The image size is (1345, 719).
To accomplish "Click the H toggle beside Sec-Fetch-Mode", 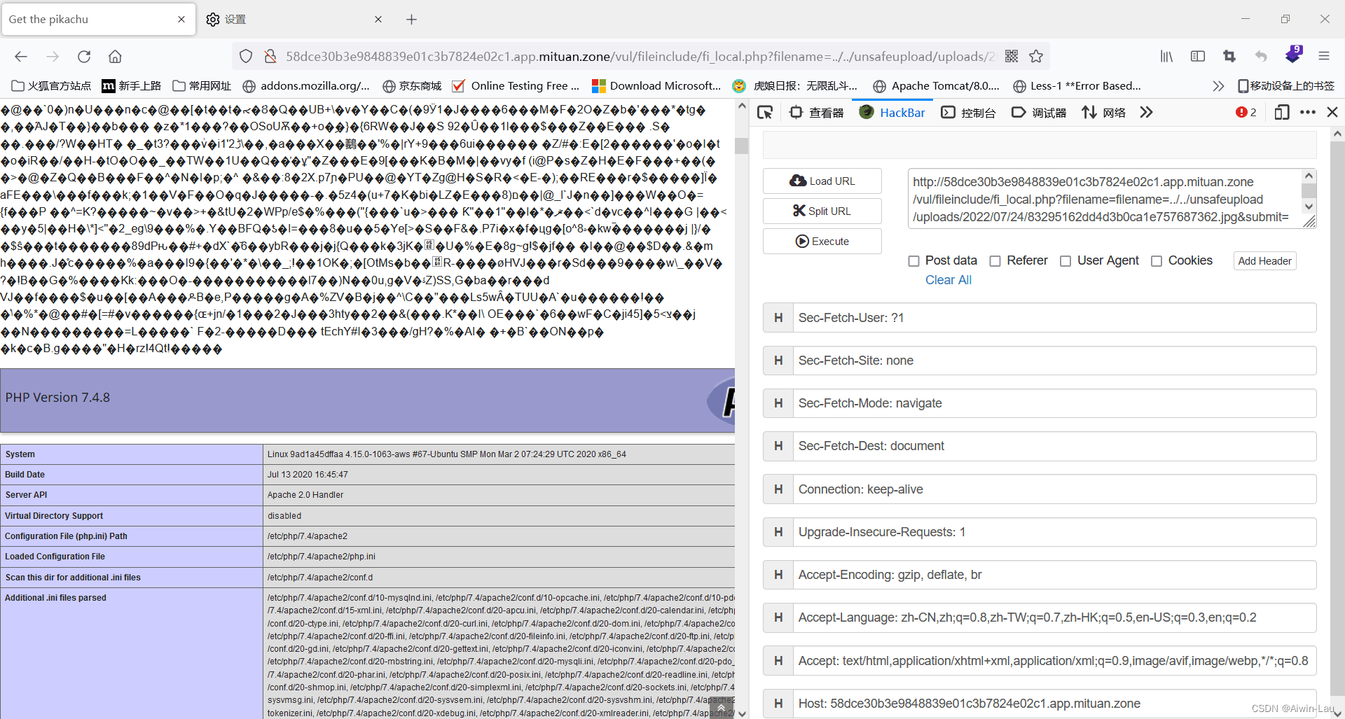I will [x=778, y=403].
